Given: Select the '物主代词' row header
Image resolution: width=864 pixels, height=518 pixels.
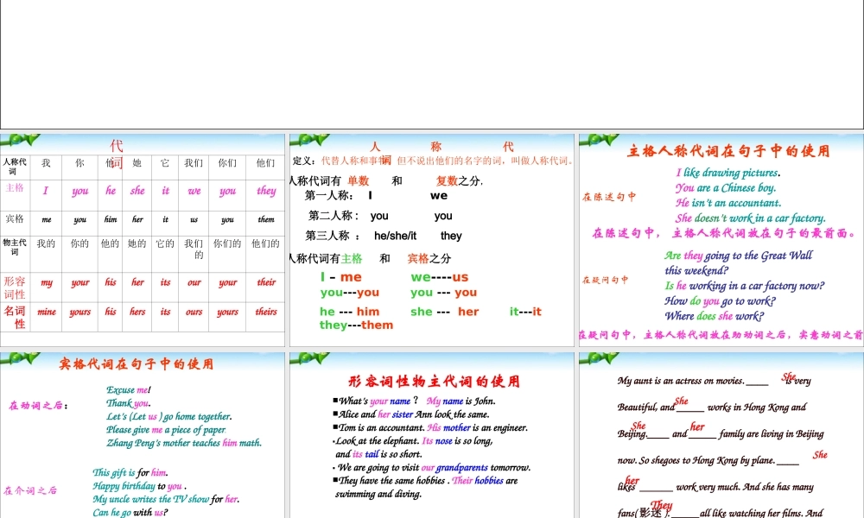Looking at the screenshot, I should click(15, 247).
